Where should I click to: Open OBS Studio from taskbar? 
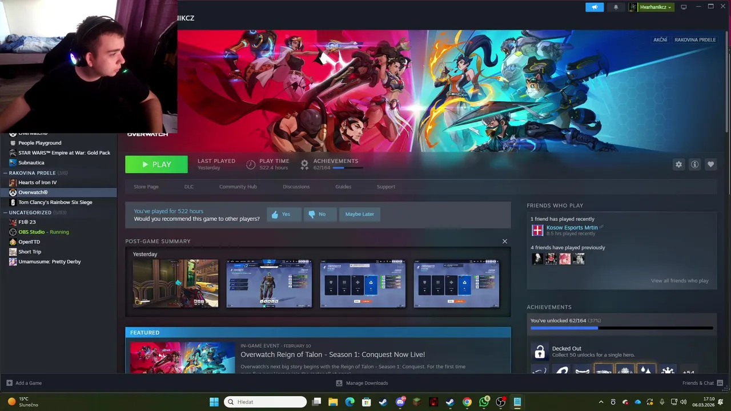coord(501,402)
